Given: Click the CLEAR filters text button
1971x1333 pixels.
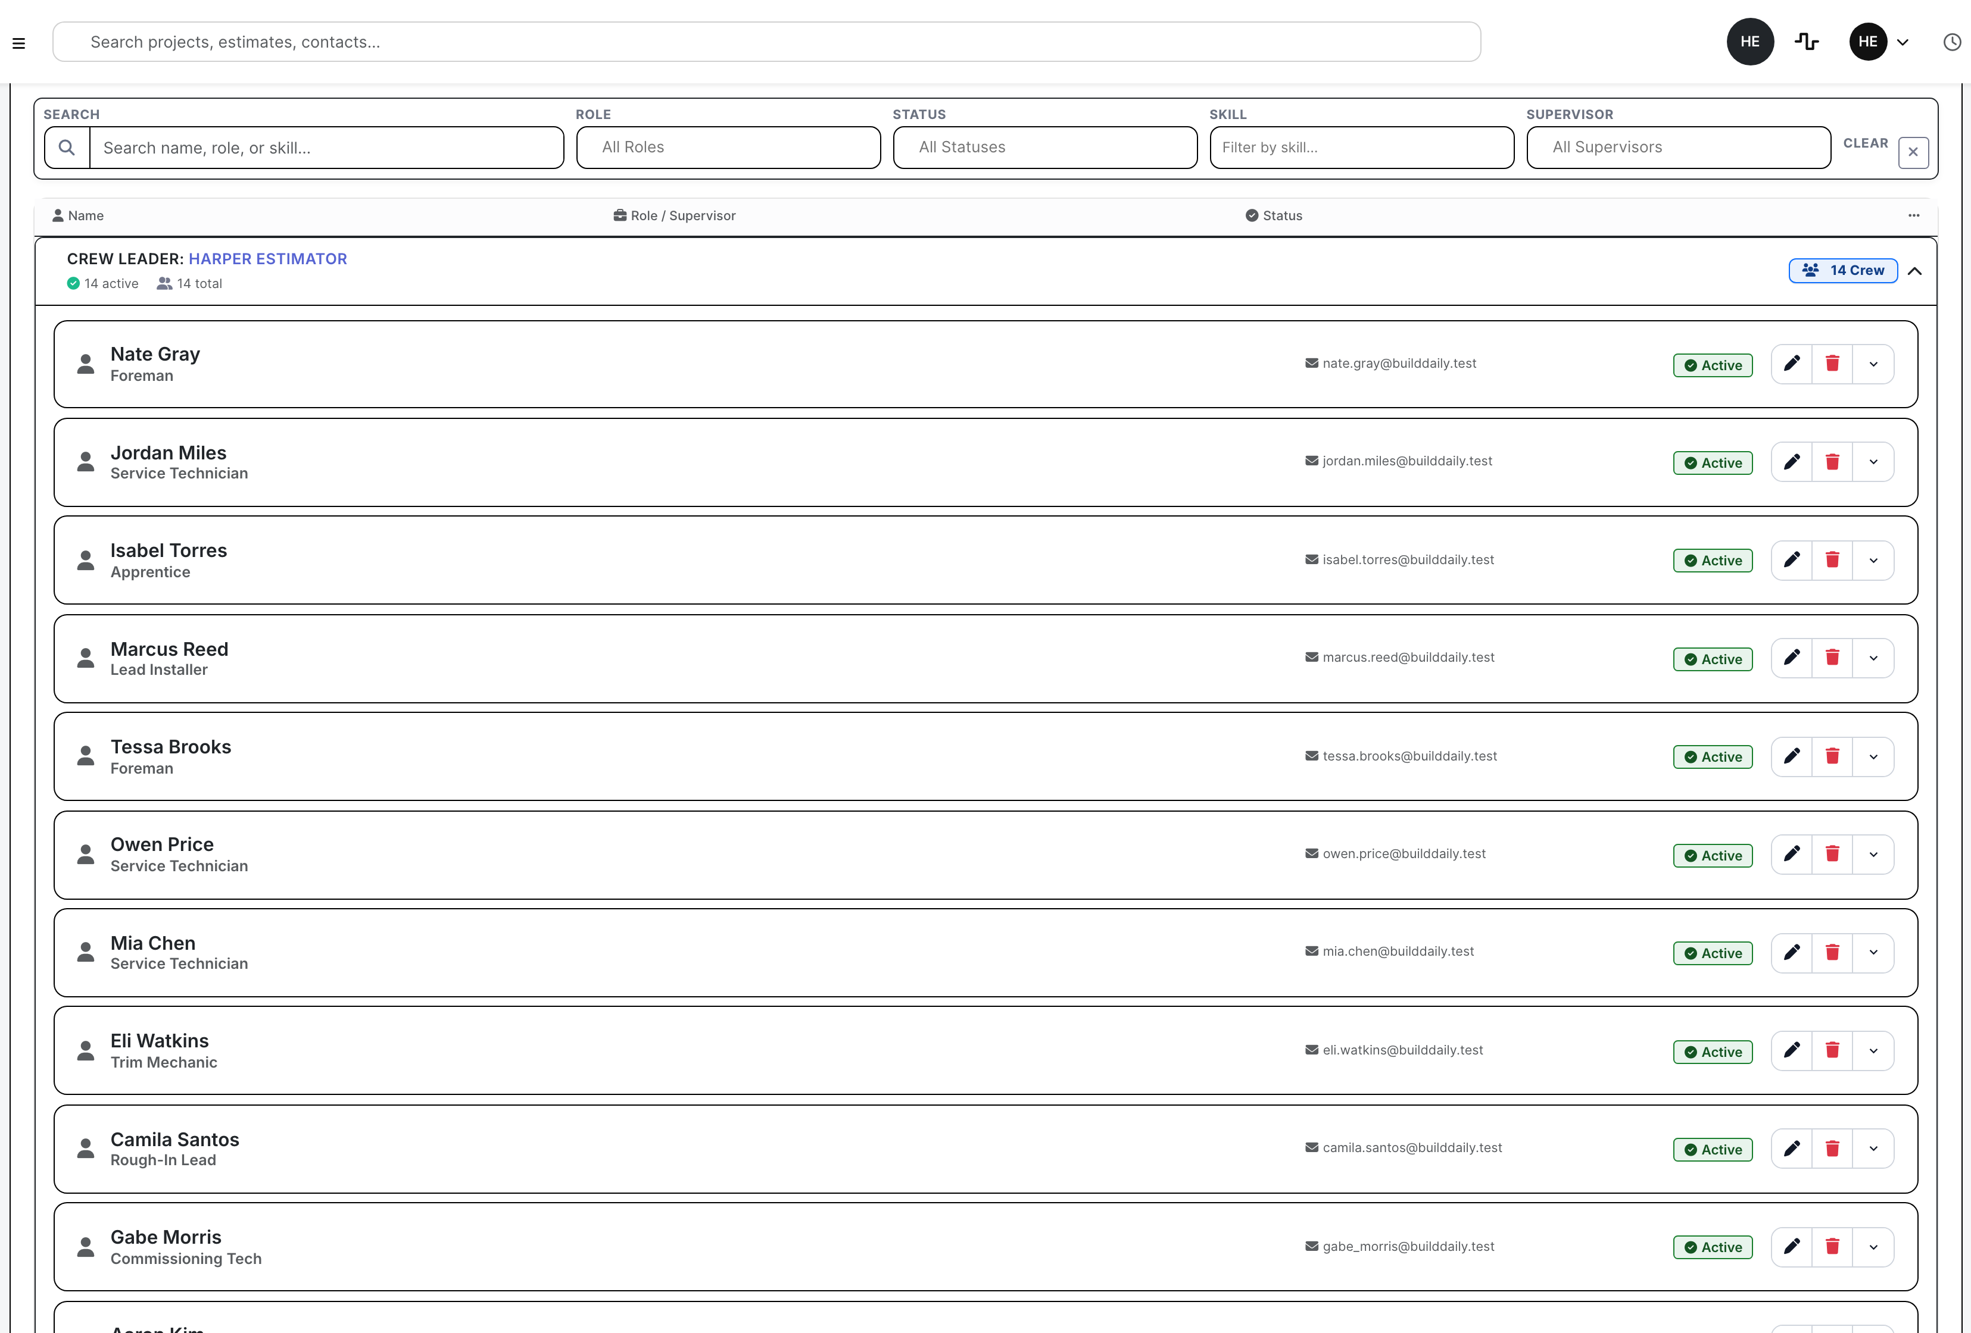Looking at the screenshot, I should tap(1865, 143).
